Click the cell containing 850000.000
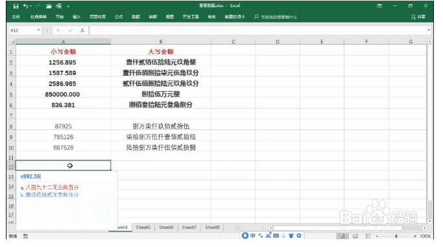Image resolution: width=443 pixels, height=247 pixels. click(63, 94)
